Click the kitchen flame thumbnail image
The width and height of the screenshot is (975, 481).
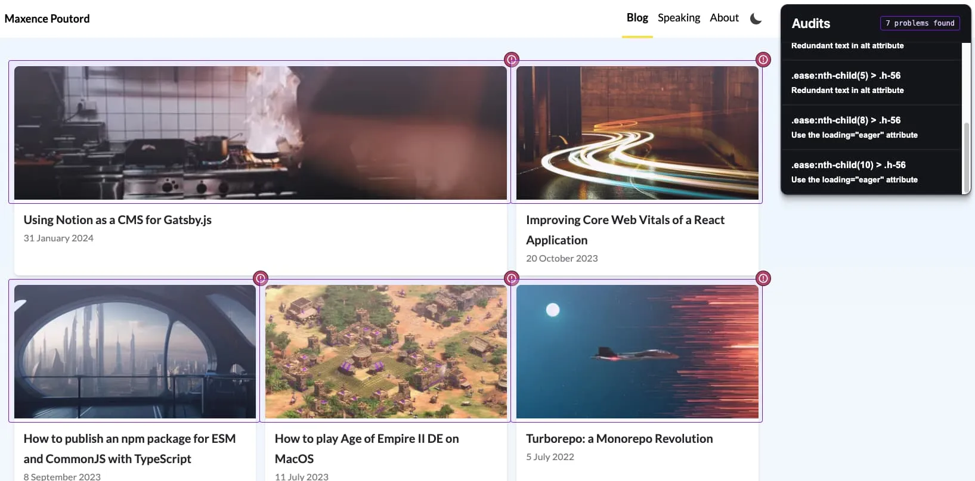point(261,133)
